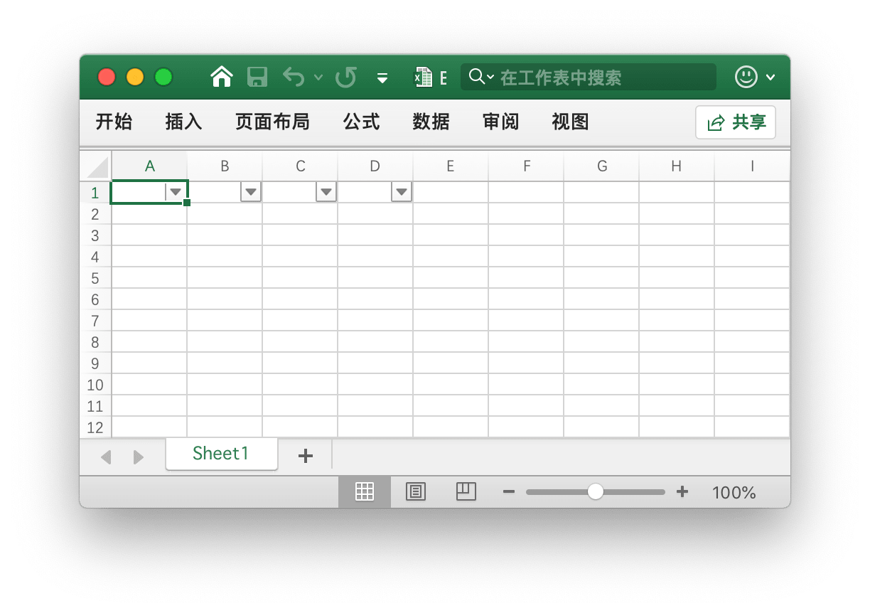The image size is (870, 613).
Task: Expand the search scope dropdown arrow
Action: tap(491, 77)
